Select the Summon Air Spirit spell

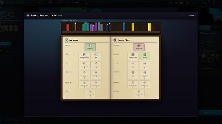pos(84,56)
